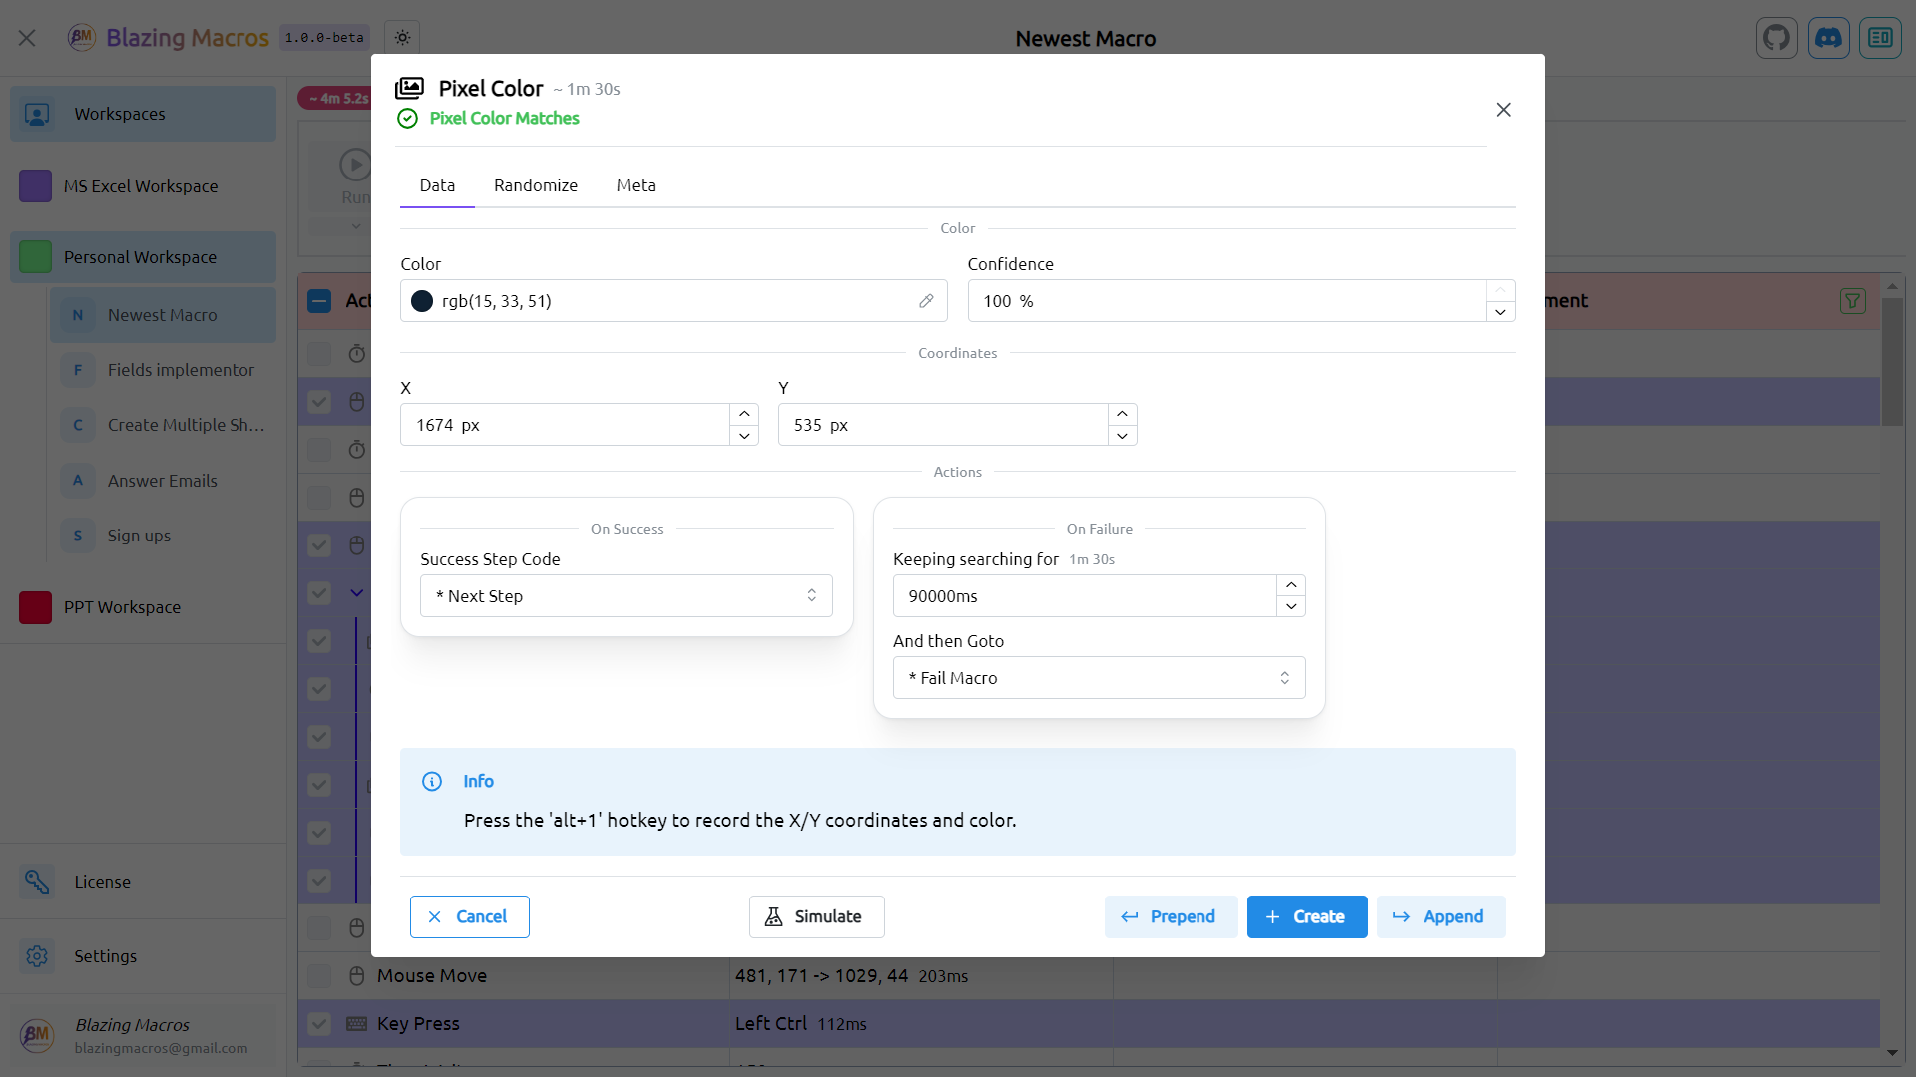Close the Pixel Color dialog
Screen dimensions: 1916x1077
click(1503, 110)
